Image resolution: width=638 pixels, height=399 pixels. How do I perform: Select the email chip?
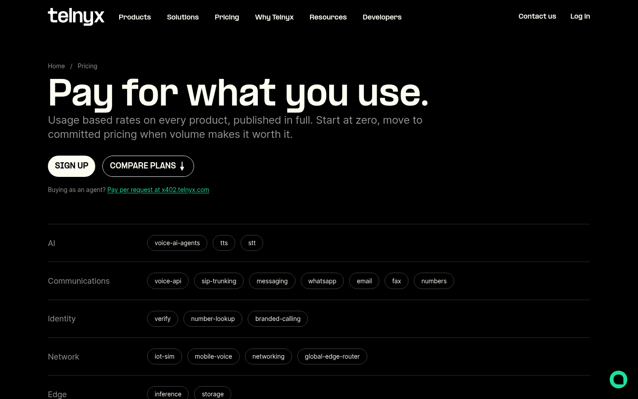click(x=364, y=281)
